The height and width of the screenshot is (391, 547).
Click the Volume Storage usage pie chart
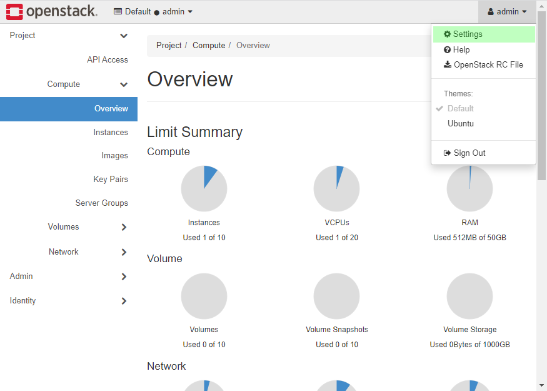tap(470, 296)
